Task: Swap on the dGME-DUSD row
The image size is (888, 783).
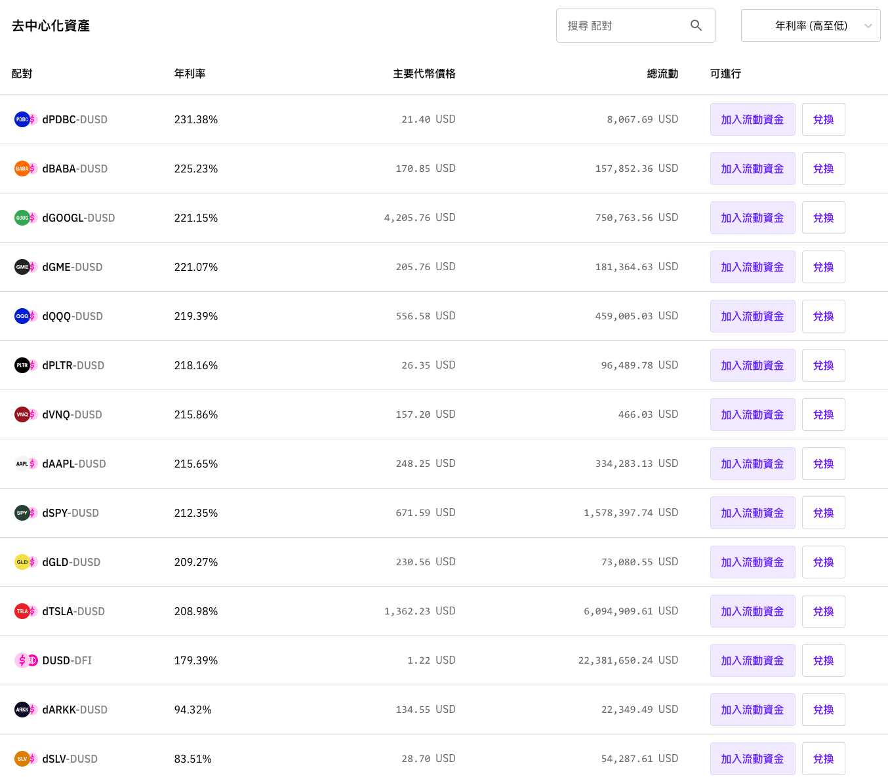Action: (x=823, y=267)
